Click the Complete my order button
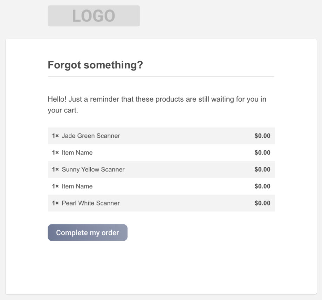The width and height of the screenshot is (322, 300). 88,232
